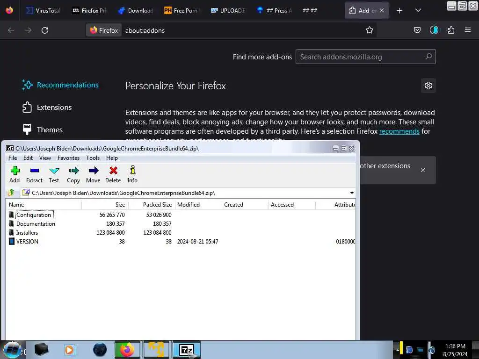
Task: Click the taskbar clock showing 1:36 PM
Action: pyautogui.click(x=455, y=350)
